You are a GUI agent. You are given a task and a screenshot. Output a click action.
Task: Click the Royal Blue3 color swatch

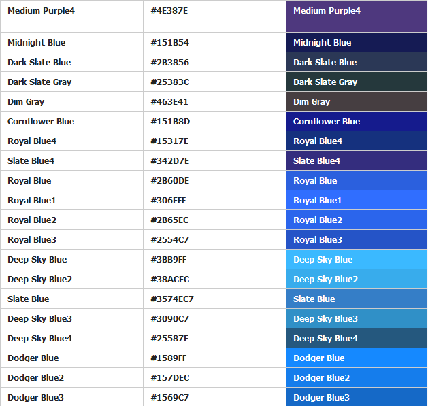pos(356,239)
